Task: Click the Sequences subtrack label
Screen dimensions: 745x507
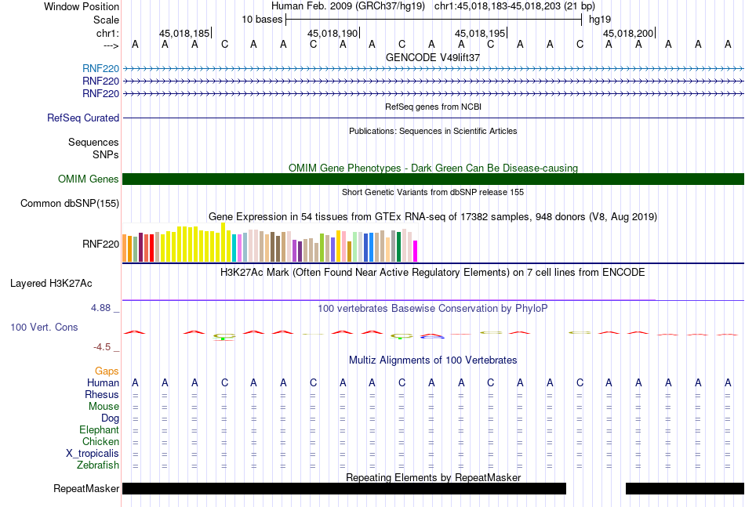Action: click(93, 142)
